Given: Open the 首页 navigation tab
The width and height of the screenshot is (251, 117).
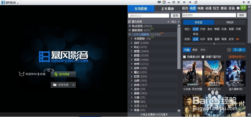Looking at the screenshot, I should coord(185,8).
